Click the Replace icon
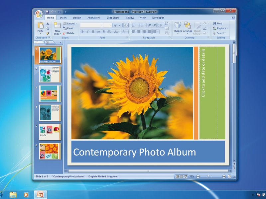This screenshot has width=266, height=199. (218, 28)
